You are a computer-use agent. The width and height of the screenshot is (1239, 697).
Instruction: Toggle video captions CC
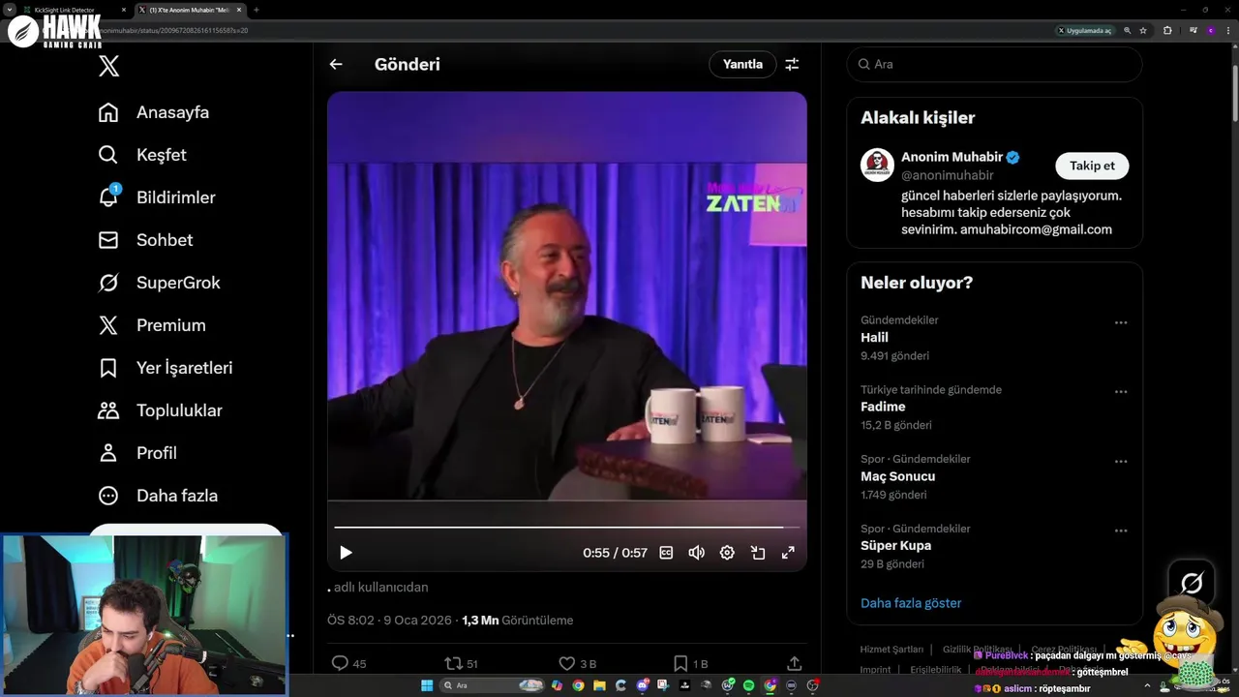pos(666,553)
